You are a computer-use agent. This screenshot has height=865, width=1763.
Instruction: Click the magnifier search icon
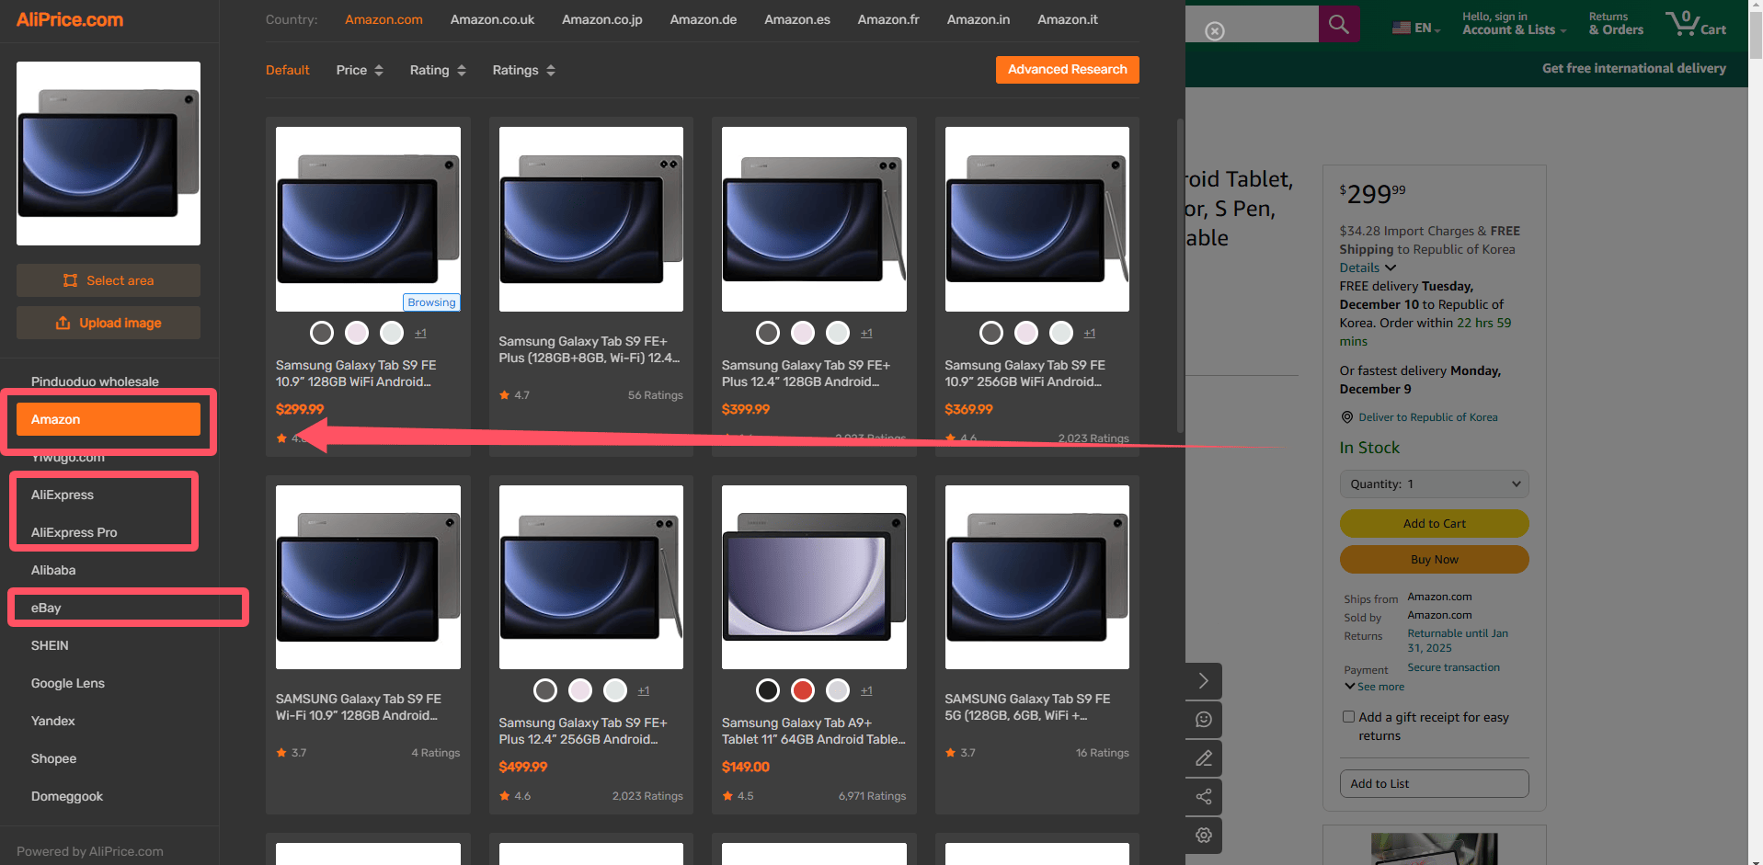[x=1339, y=24]
